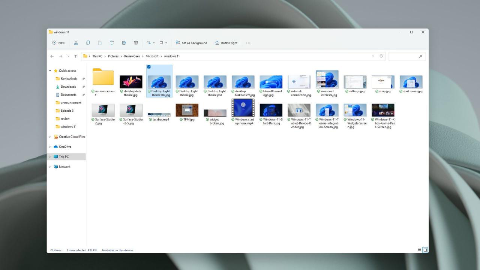Expand This PC in the navigation pane

pyautogui.click(x=50, y=156)
